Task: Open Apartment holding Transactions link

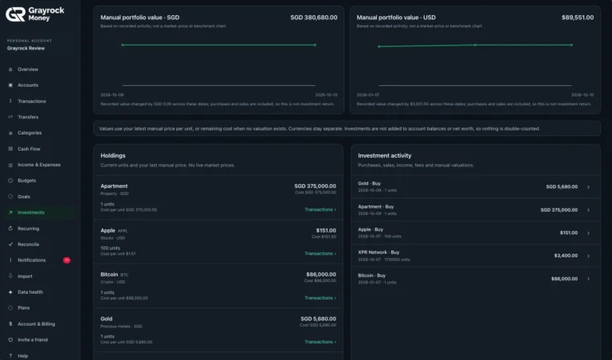Action: [x=320, y=209]
